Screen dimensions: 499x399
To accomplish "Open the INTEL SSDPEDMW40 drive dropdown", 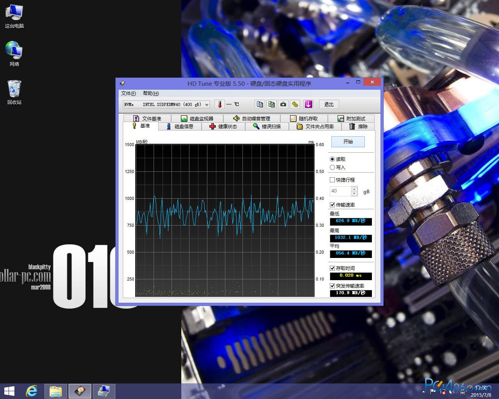I will tap(166, 104).
